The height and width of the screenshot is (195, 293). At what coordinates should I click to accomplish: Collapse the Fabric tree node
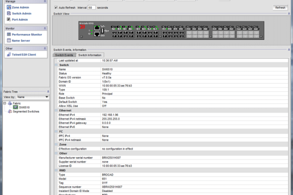click(5, 103)
